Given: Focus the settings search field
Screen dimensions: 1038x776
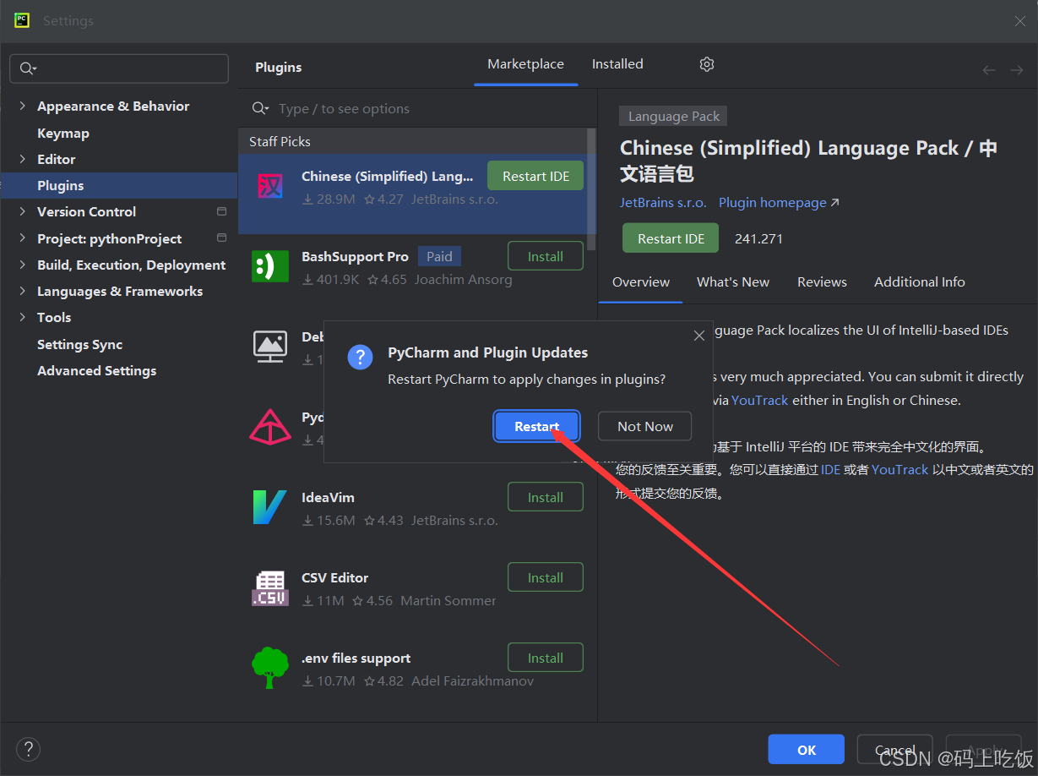Looking at the screenshot, I should click(119, 68).
